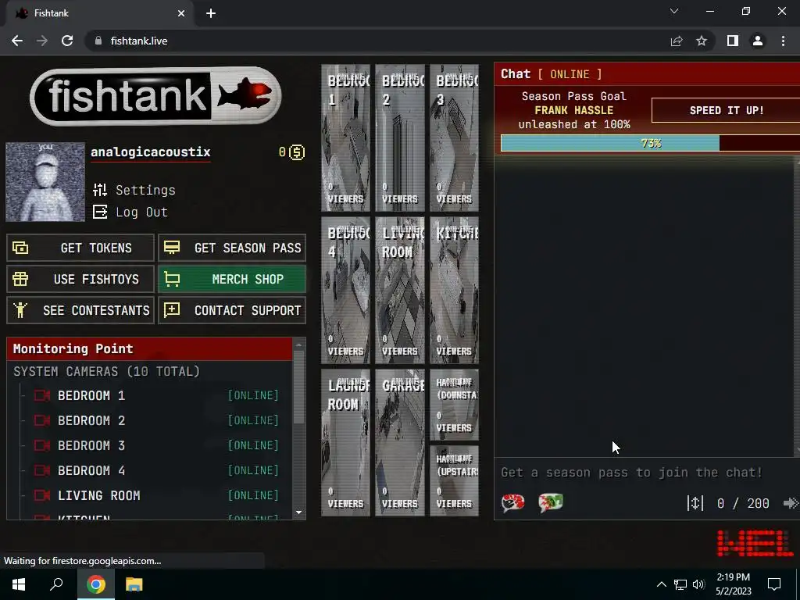800x600 pixels.
Task: Open the Living Room camera thumbnail
Action: click(400, 291)
